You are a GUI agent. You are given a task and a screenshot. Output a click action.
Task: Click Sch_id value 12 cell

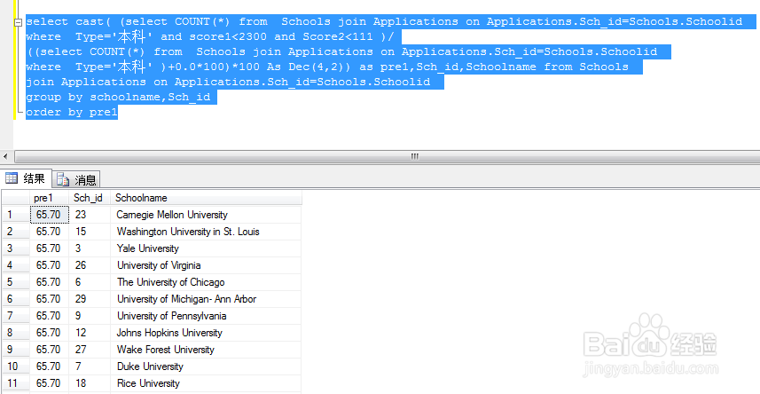click(x=90, y=333)
